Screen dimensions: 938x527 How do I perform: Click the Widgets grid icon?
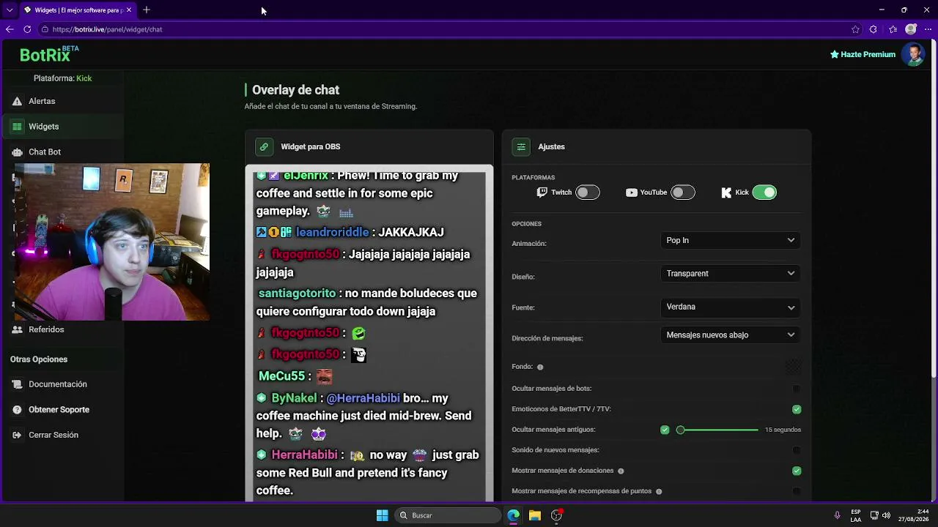[17, 127]
